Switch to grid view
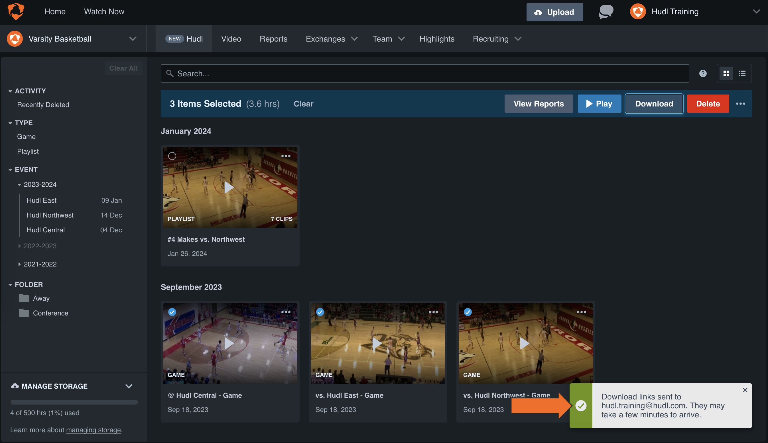Image resolution: width=768 pixels, height=443 pixels. 726,73
